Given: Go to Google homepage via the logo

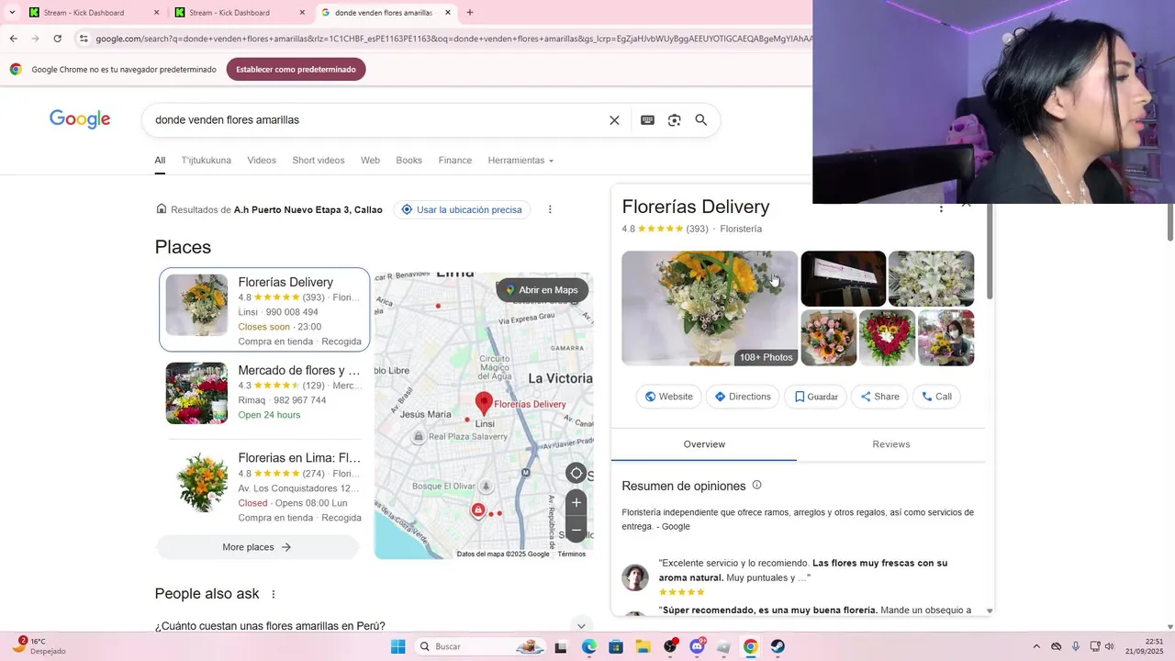Looking at the screenshot, I should click(x=80, y=119).
